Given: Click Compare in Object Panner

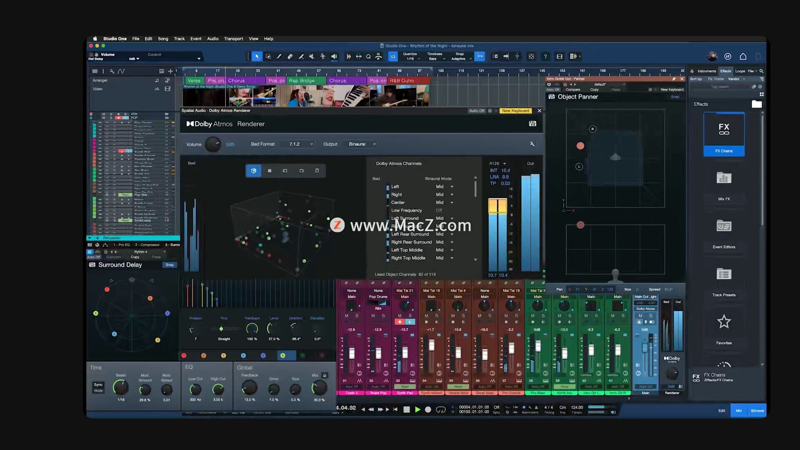Looking at the screenshot, I should coord(572,90).
